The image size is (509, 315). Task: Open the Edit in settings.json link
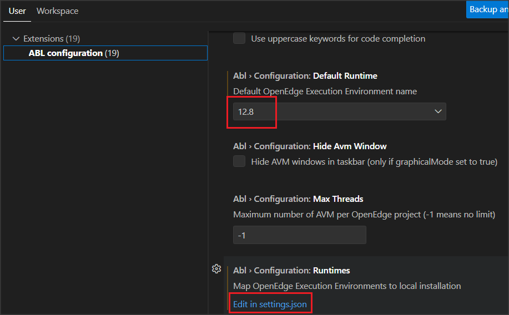coord(270,304)
